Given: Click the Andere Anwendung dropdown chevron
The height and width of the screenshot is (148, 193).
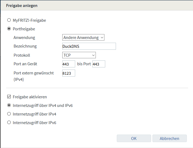Looking at the screenshot, I should pyautogui.click(x=102, y=38).
